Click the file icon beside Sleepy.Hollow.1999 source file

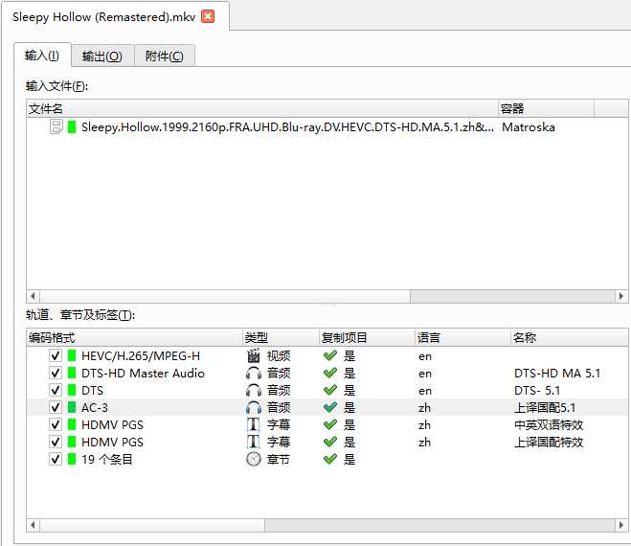(56, 126)
